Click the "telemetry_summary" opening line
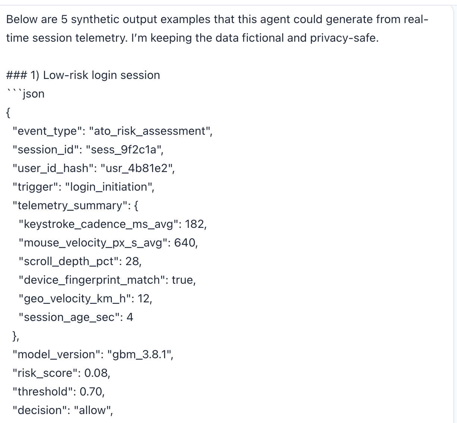This screenshot has height=423, width=457. click(75, 206)
